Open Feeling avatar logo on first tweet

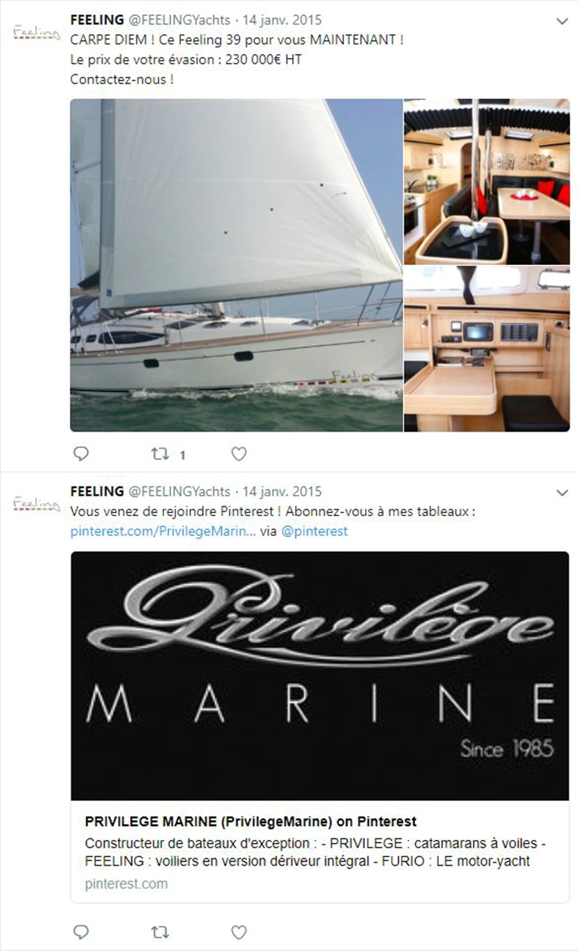37,34
